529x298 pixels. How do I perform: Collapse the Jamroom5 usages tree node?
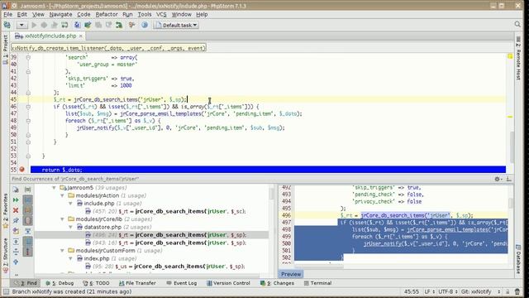pos(54,188)
